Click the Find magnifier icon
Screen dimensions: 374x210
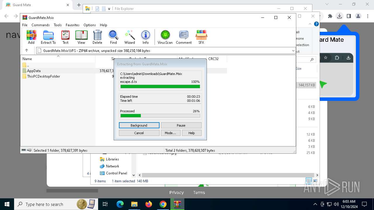pyautogui.click(x=113, y=37)
